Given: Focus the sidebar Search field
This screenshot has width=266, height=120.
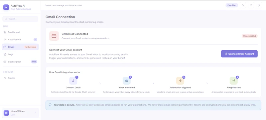Looking at the screenshot, I should 20,19.
